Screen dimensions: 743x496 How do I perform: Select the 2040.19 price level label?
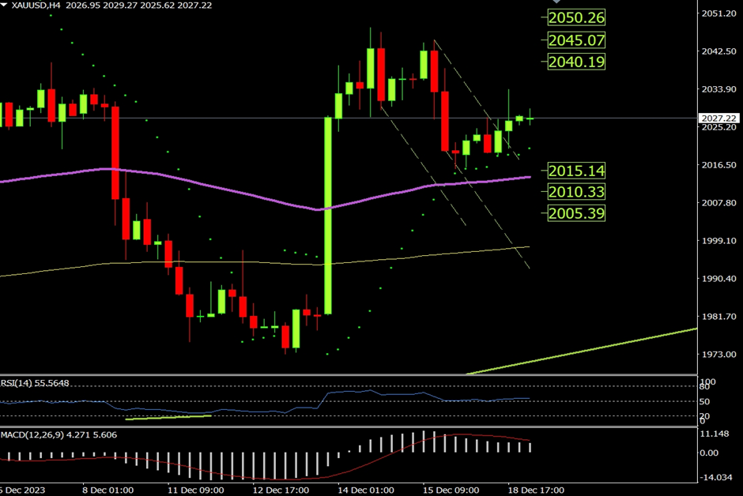pos(575,61)
